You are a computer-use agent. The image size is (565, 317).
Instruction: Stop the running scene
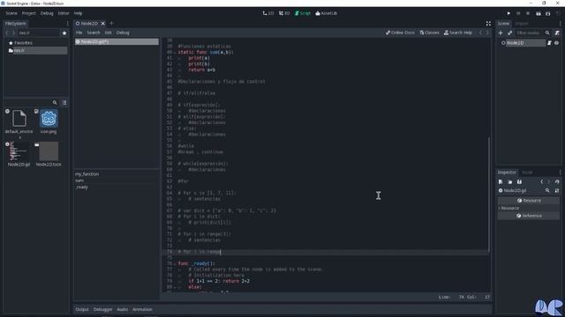point(528,13)
